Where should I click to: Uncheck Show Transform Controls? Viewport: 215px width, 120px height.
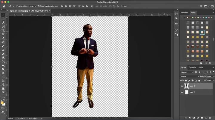[x=39, y=6]
